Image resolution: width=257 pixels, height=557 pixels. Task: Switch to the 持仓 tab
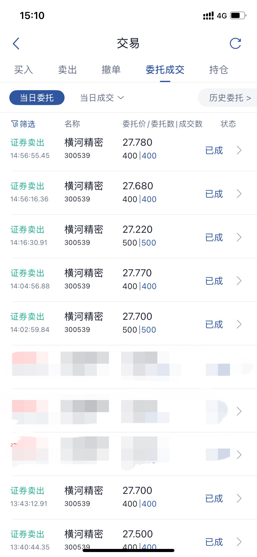(219, 70)
